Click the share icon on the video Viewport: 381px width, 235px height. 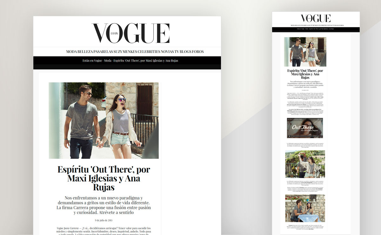(x=320, y=119)
